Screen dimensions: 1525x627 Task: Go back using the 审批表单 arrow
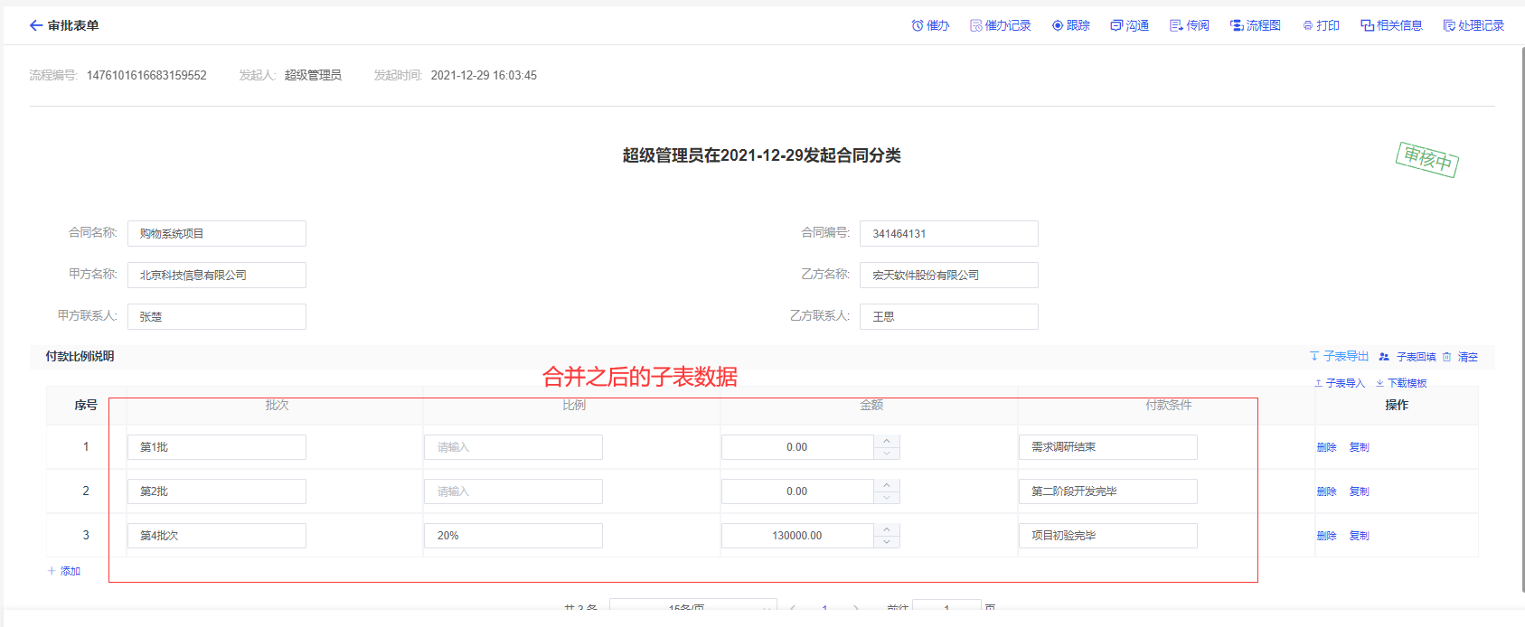[x=36, y=25]
